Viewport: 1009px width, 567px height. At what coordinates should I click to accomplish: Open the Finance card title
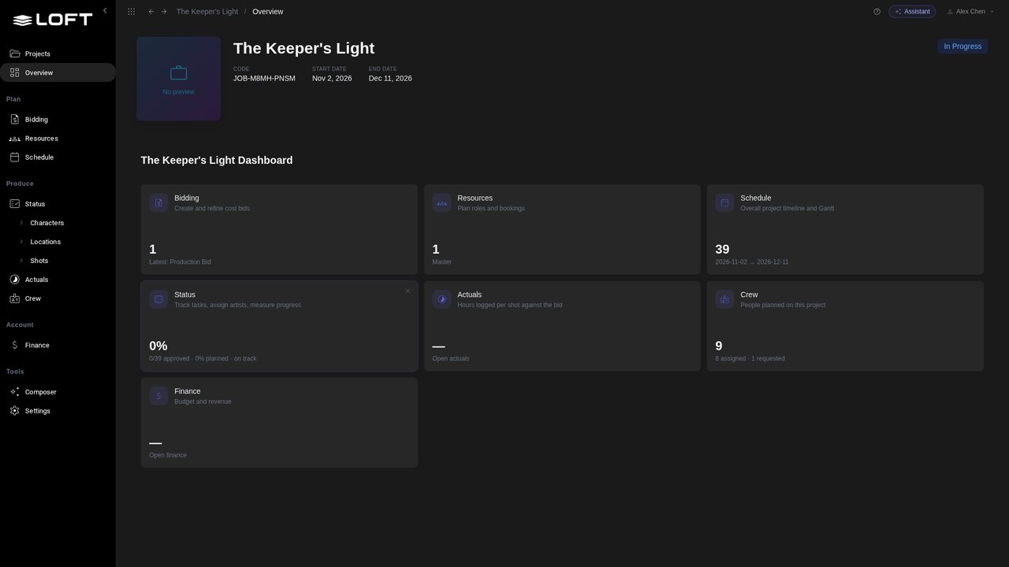coord(188,391)
